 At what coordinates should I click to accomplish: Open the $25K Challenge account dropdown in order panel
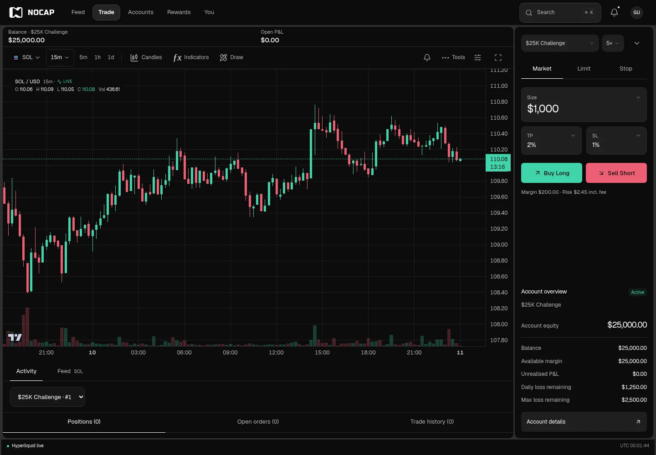pos(560,43)
